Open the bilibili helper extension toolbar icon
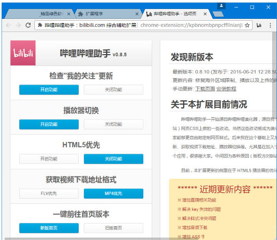Screen dimensions: 277x240 tap(259, 25)
